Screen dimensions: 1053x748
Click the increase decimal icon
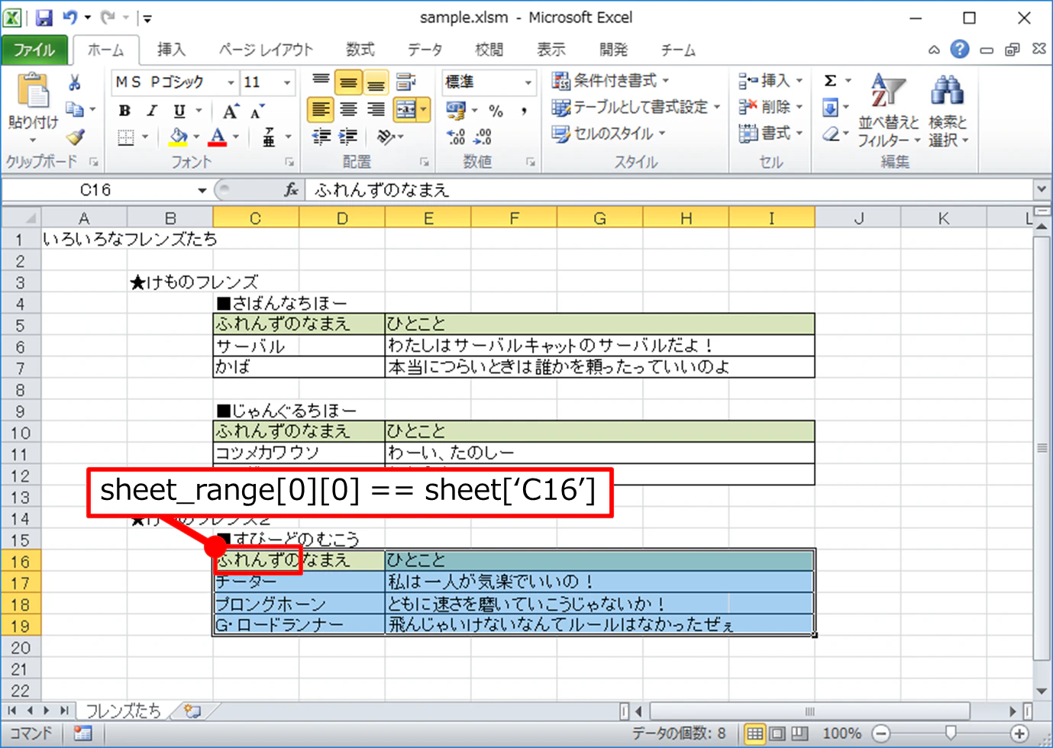[x=456, y=137]
